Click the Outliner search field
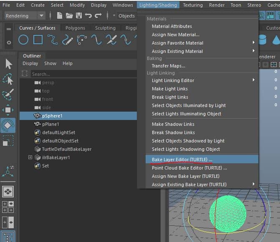Image resolution: width=280 pixels, height=242 pixels. pyautogui.click(x=83, y=74)
